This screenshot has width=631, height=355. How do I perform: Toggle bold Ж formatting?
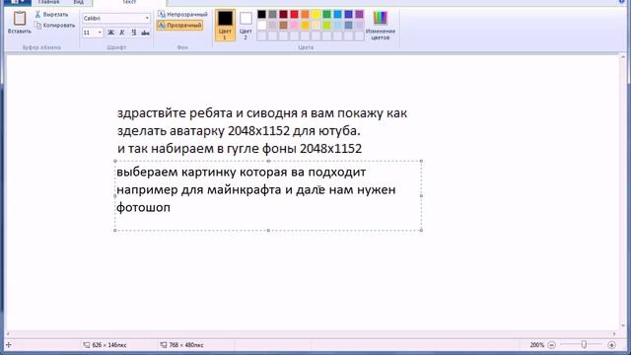[110, 33]
